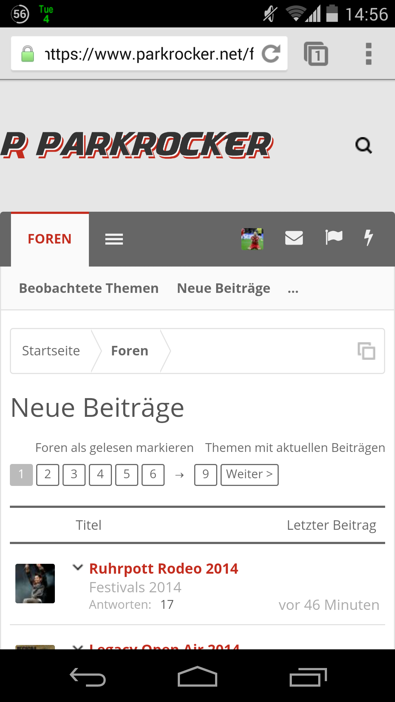Open the user avatar account menu
Image resolution: width=395 pixels, height=702 pixels.
click(252, 239)
